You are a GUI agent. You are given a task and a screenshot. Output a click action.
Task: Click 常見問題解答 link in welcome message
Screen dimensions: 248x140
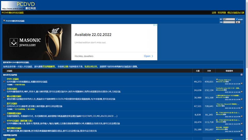(x=49, y=67)
